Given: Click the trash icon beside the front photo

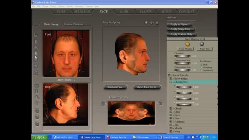Looking at the screenshot, I should [x=36, y=42].
